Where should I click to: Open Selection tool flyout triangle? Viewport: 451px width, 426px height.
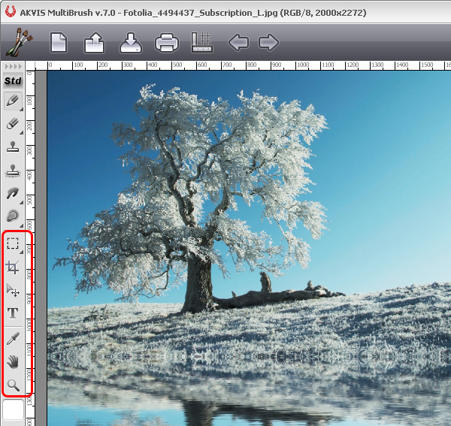tap(21, 252)
